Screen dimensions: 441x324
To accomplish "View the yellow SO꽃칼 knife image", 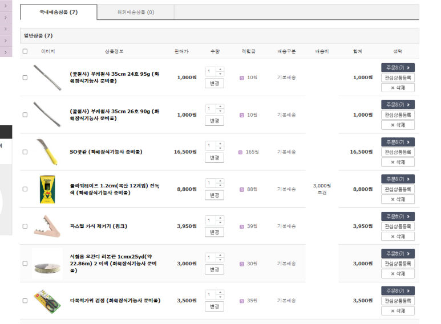I will 47,152.
